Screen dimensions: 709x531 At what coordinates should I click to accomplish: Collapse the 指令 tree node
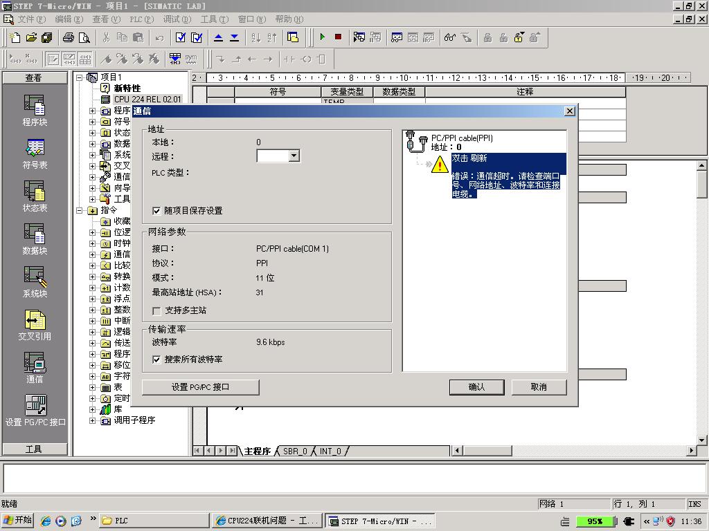(82, 210)
